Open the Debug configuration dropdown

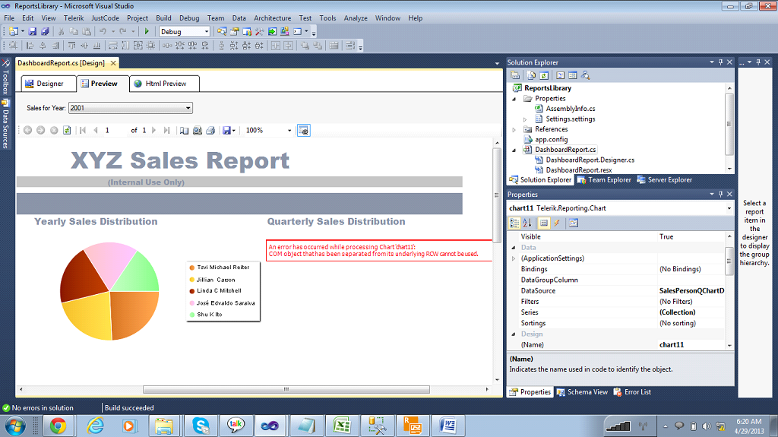(x=207, y=31)
